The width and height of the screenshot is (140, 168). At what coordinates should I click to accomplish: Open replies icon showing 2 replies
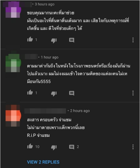coord(72,147)
